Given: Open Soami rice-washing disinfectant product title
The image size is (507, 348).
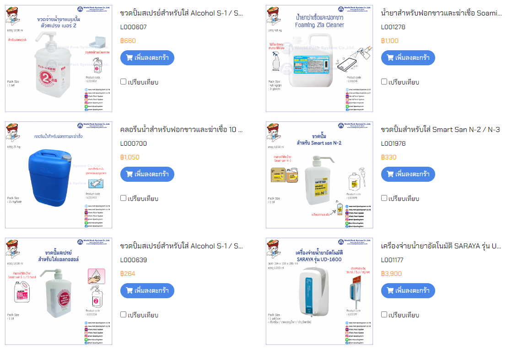Looking at the screenshot, I should tap(442, 13).
